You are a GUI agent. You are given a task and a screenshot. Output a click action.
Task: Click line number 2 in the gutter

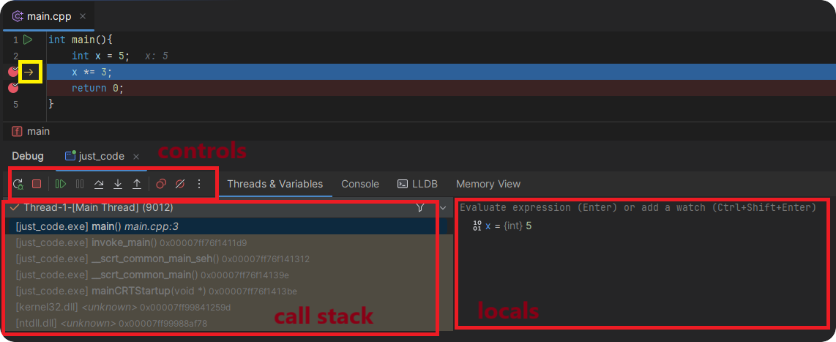(15, 56)
